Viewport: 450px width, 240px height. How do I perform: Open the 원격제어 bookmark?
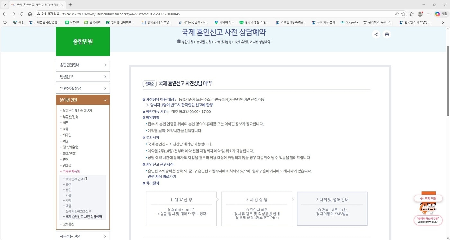tap(92, 22)
